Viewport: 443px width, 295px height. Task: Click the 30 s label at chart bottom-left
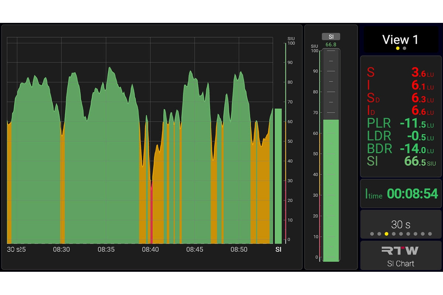pyautogui.click(x=14, y=250)
